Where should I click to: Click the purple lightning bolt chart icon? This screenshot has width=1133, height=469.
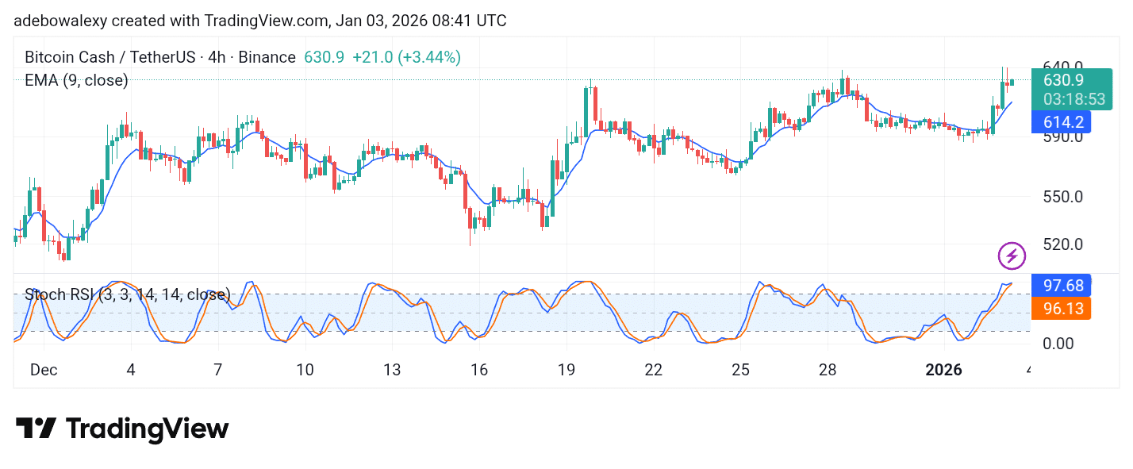click(x=1012, y=256)
